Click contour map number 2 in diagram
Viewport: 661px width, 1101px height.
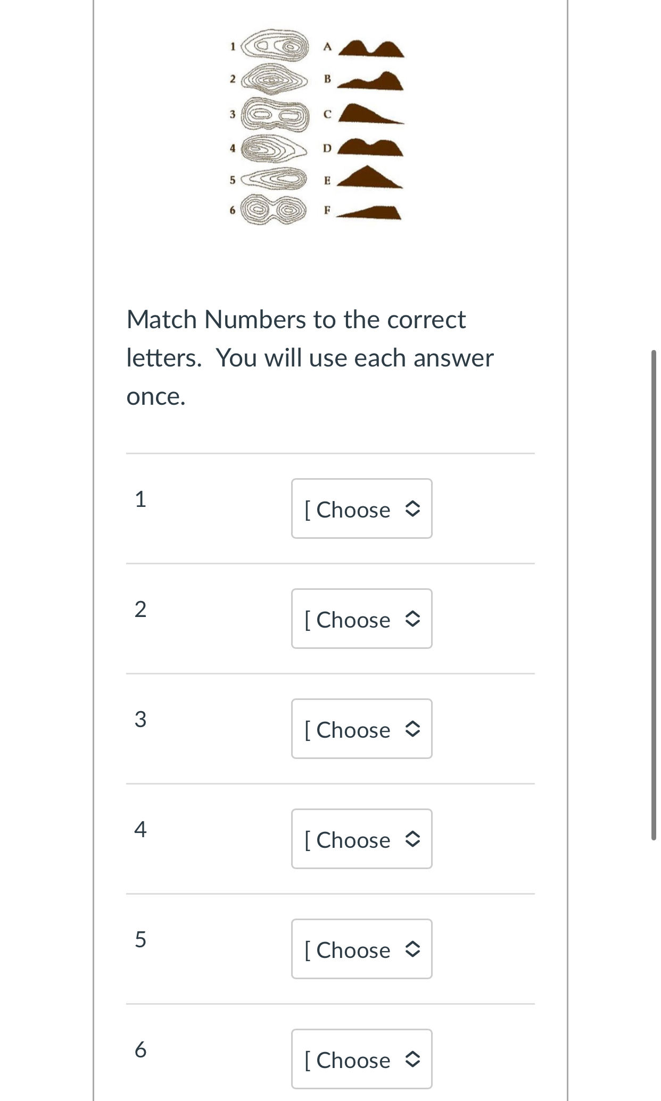[275, 80]
